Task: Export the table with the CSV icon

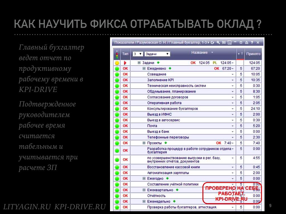Action: coord(230,43)
